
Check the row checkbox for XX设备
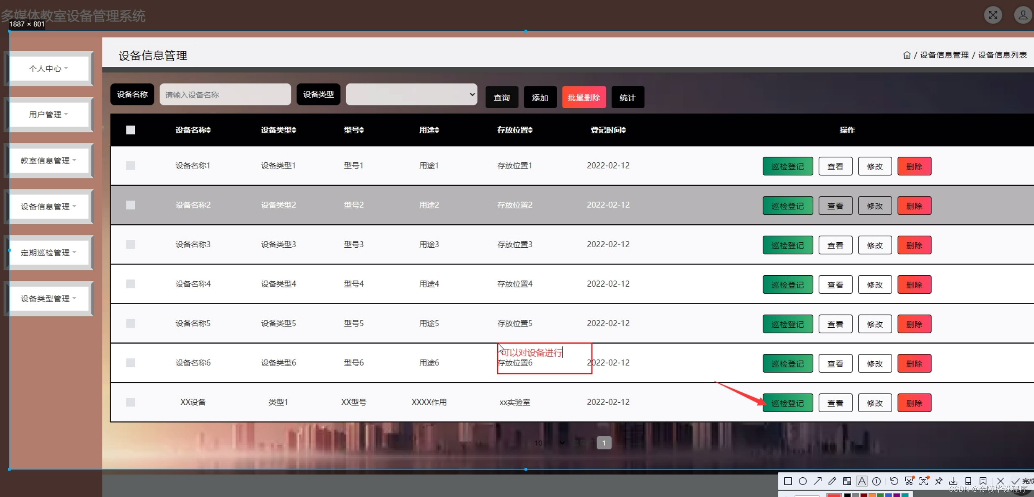130,402
